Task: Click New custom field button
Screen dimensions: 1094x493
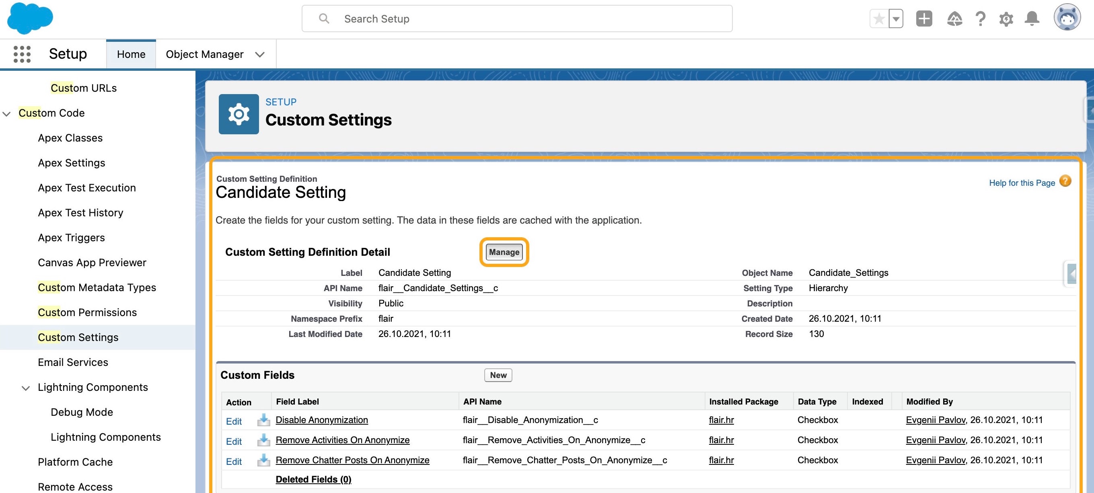Action: coord(498,375)
